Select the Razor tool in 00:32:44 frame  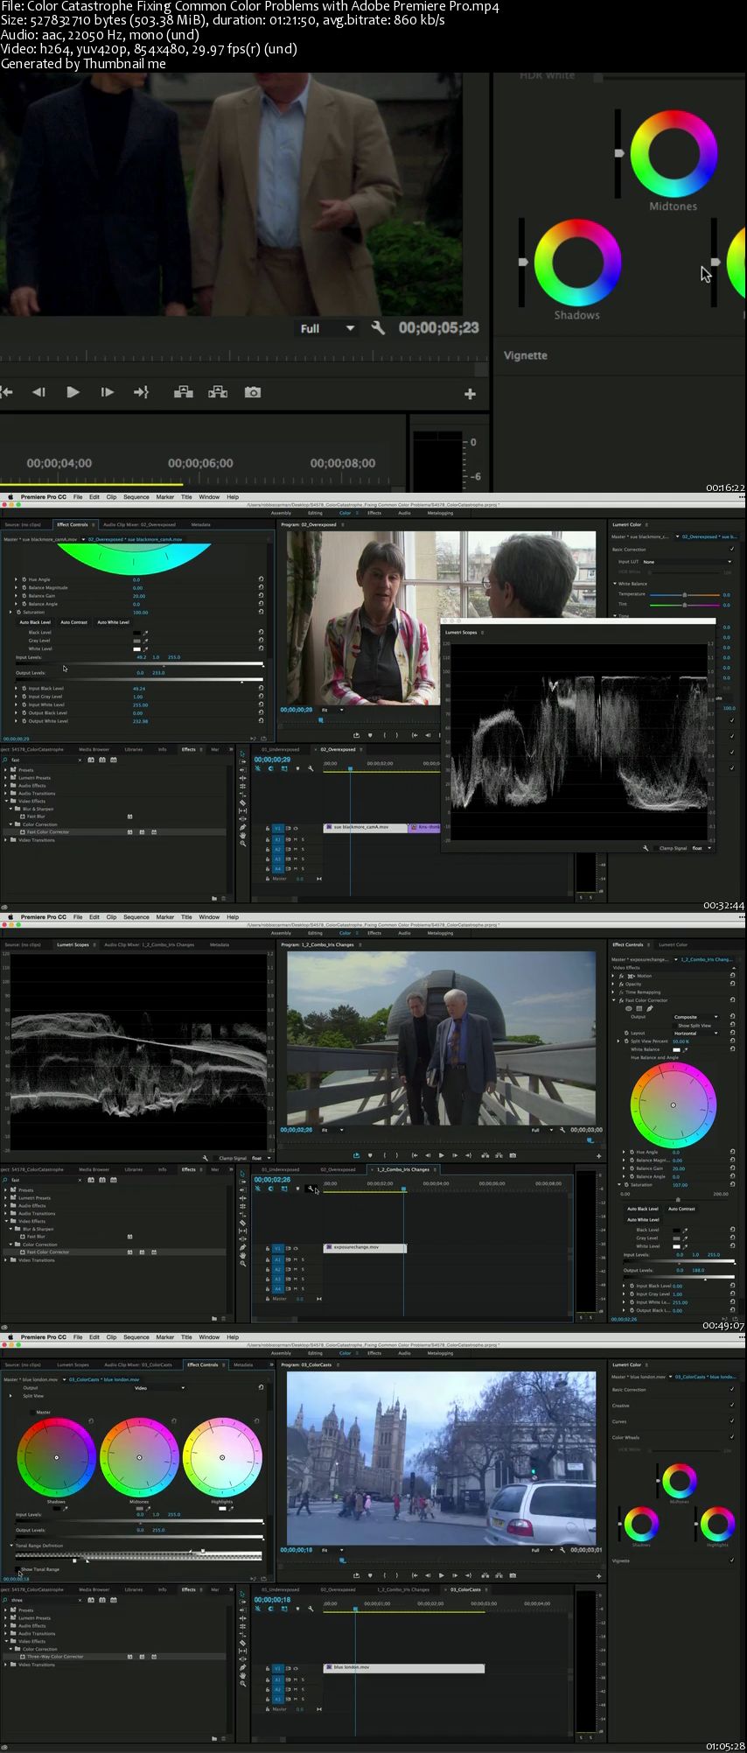coord(243,803)
